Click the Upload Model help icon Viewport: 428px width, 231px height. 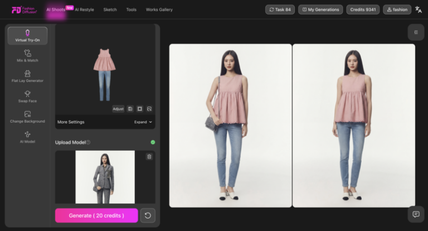click(88, 142)
